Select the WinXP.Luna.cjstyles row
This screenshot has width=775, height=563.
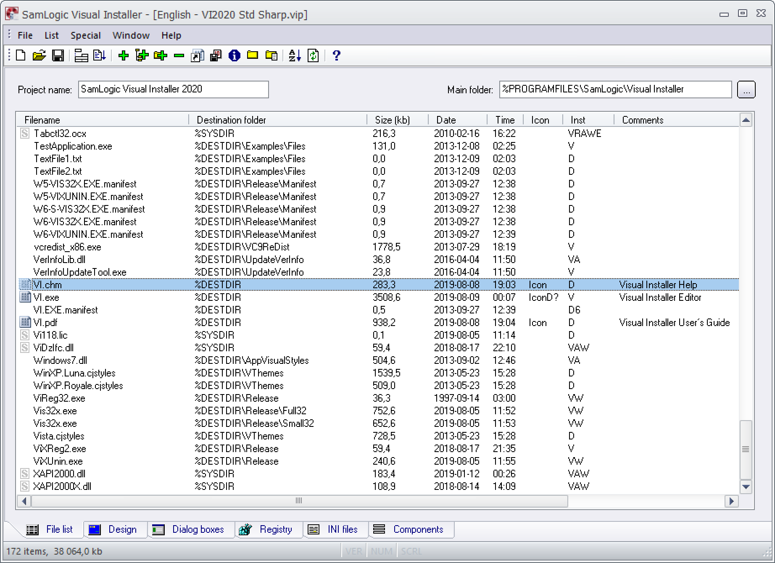pyautogui.click(x=378, y=373)
